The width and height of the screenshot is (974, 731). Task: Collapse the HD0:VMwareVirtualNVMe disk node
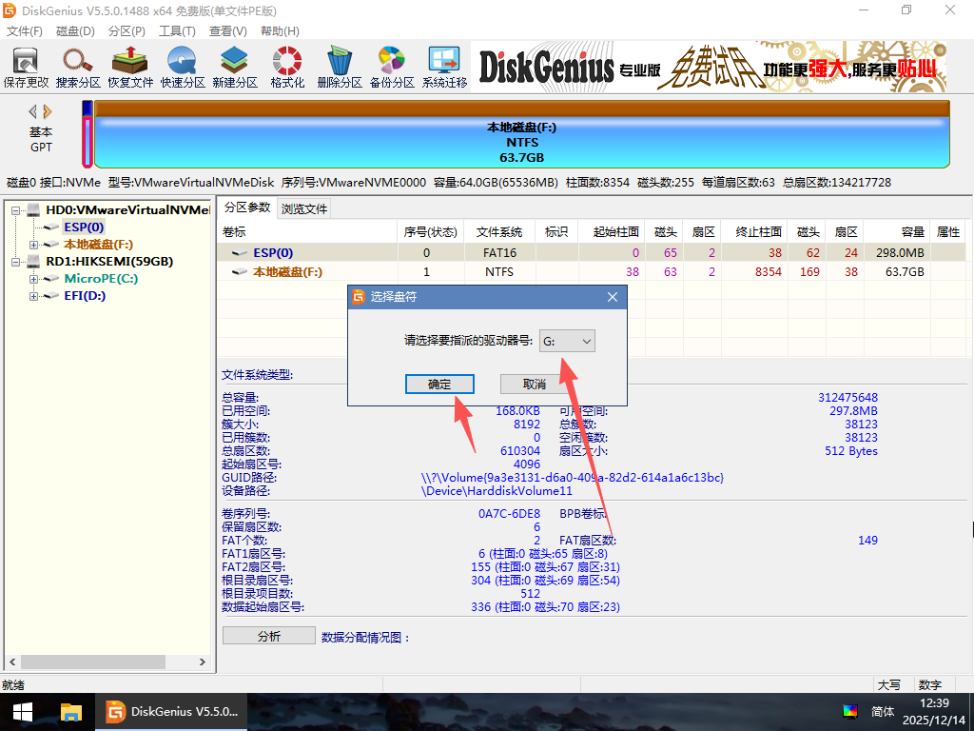point(16,210)
